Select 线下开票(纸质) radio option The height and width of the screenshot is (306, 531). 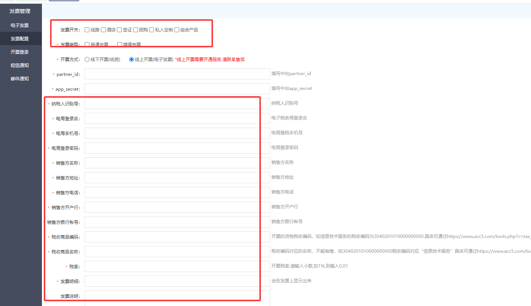[87, 59]
